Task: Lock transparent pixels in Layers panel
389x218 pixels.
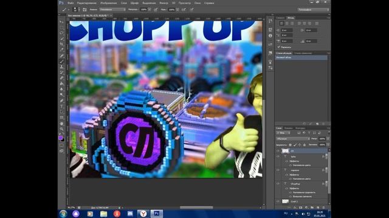Action: (291, 145)
